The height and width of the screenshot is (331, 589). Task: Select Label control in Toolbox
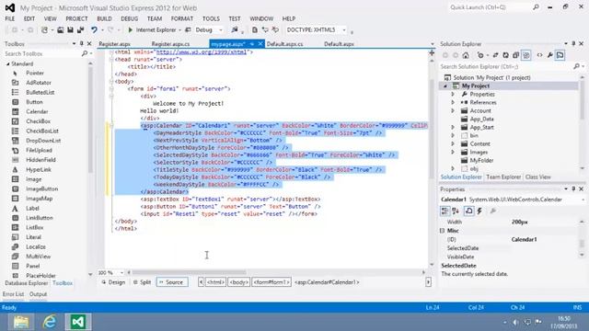point(32,209)
